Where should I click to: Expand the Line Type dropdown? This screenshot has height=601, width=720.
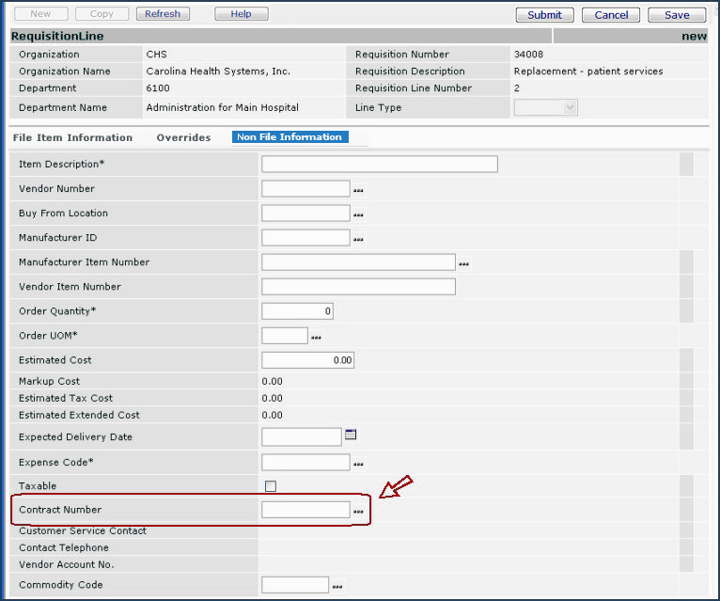tap(545, 108)
